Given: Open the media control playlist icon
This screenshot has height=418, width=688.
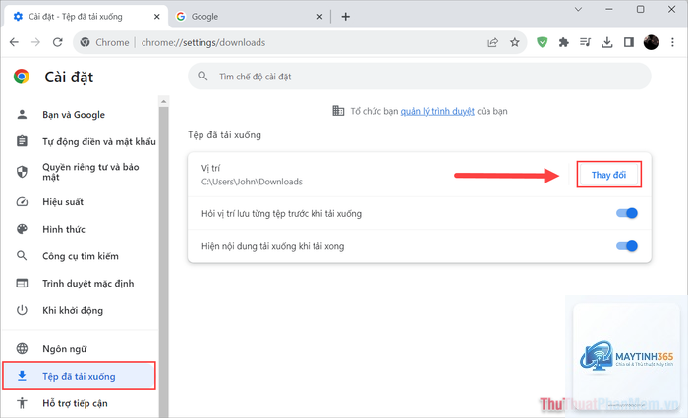Looking at the screenshot, I should pos(586,42).
